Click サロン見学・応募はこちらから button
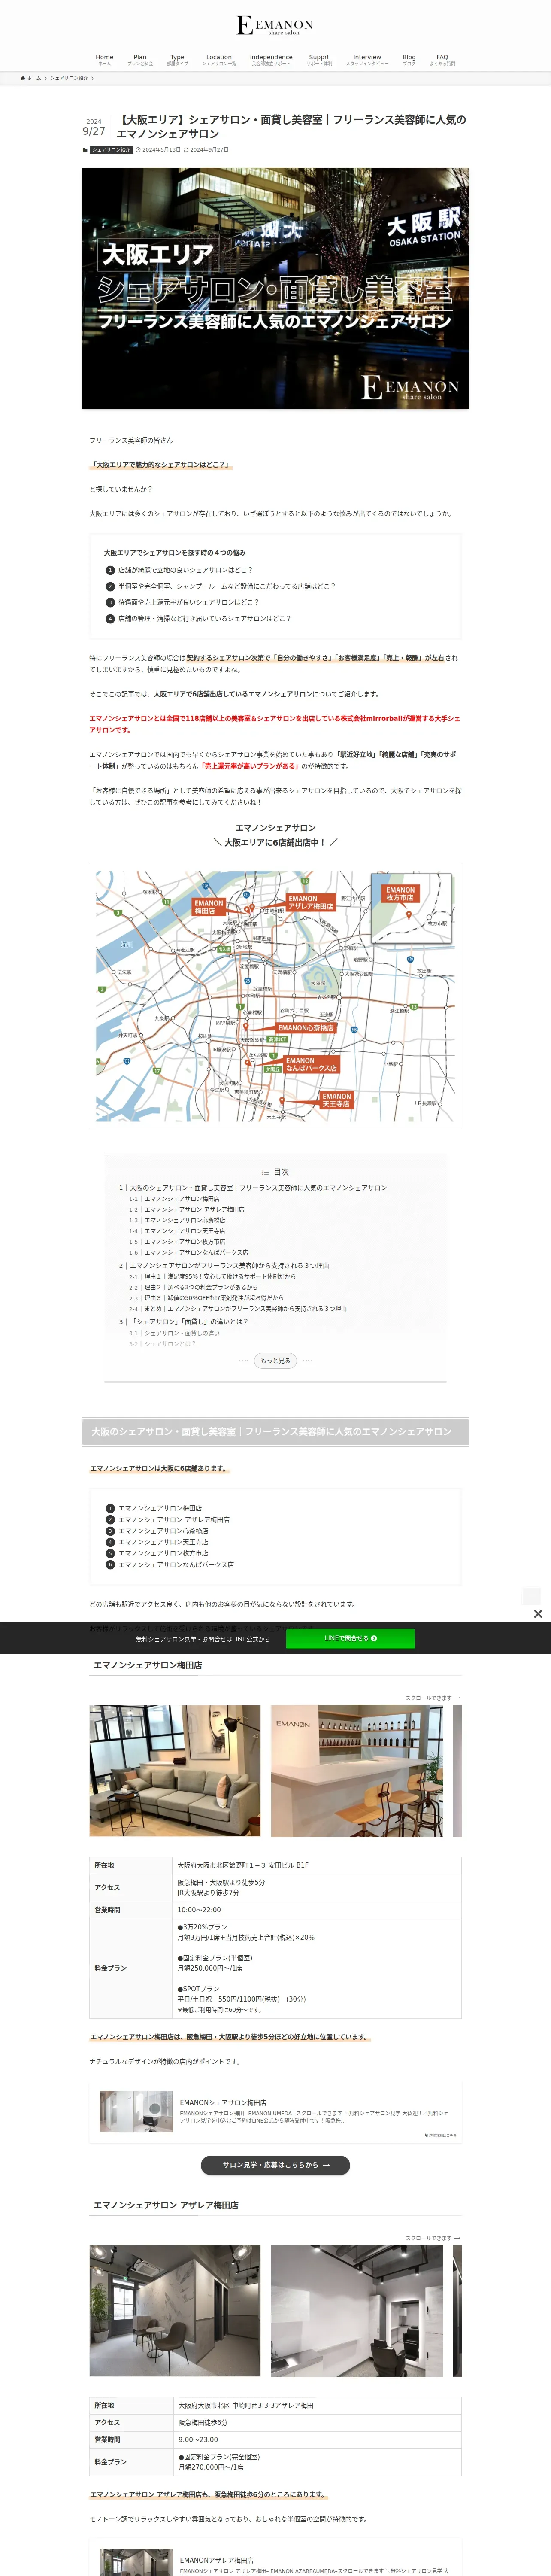Viewport: 551px width, 2576px height. (x=275, y=2165)
